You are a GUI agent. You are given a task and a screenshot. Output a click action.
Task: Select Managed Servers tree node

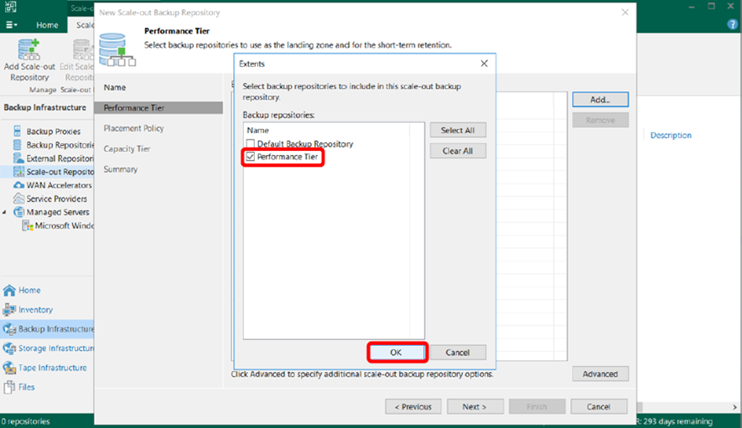[58, 213]
